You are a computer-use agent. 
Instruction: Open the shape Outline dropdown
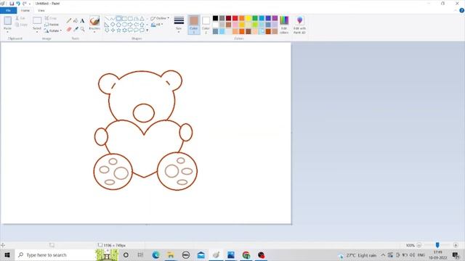tap(160, 18)
